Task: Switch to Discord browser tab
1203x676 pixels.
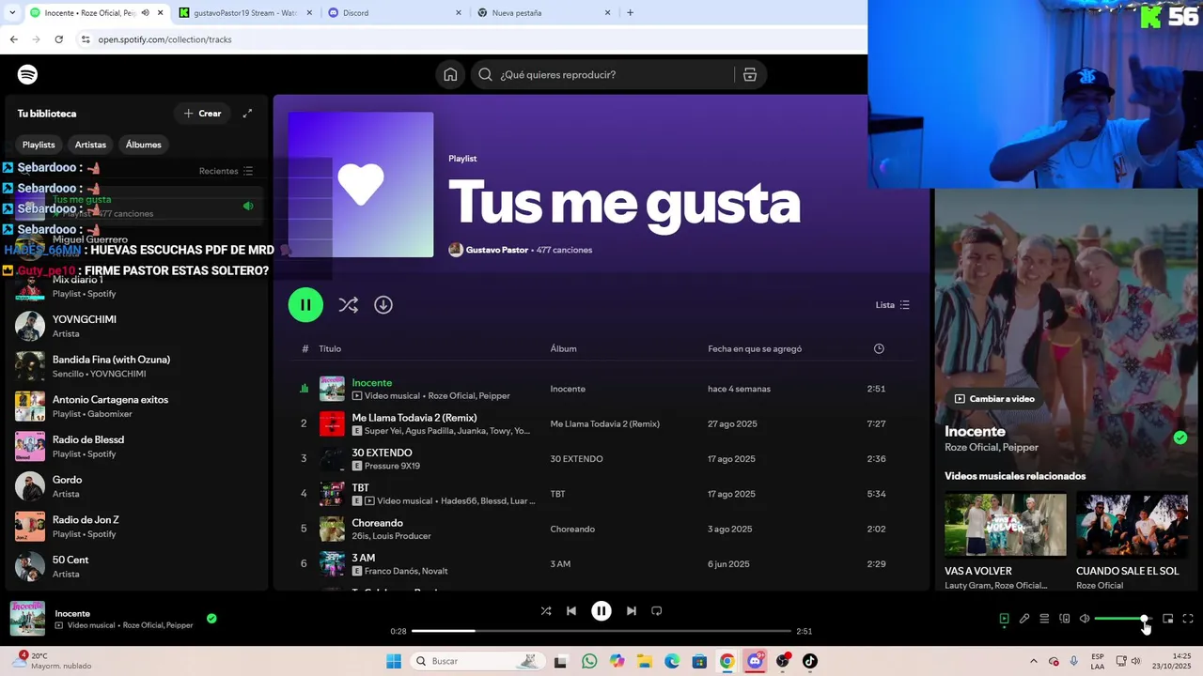Action: pyautogui.click(x=395, y=13)
